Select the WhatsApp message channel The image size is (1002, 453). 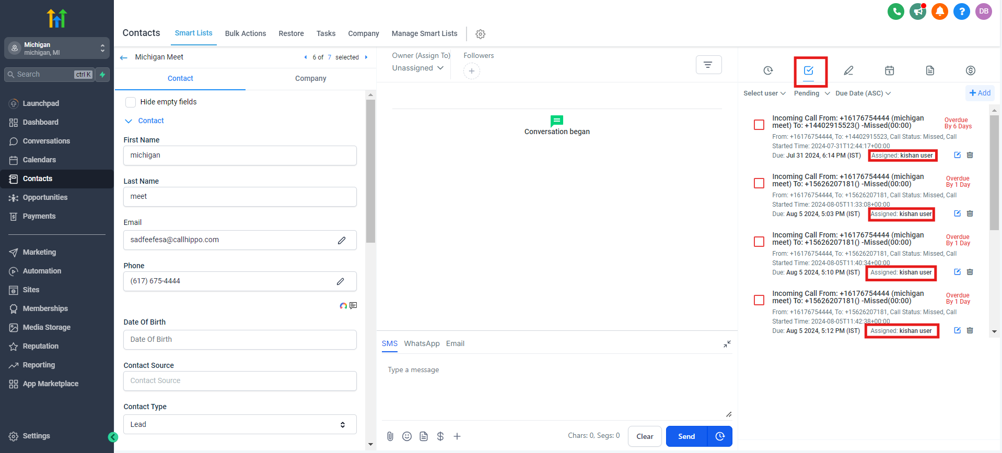422,343
